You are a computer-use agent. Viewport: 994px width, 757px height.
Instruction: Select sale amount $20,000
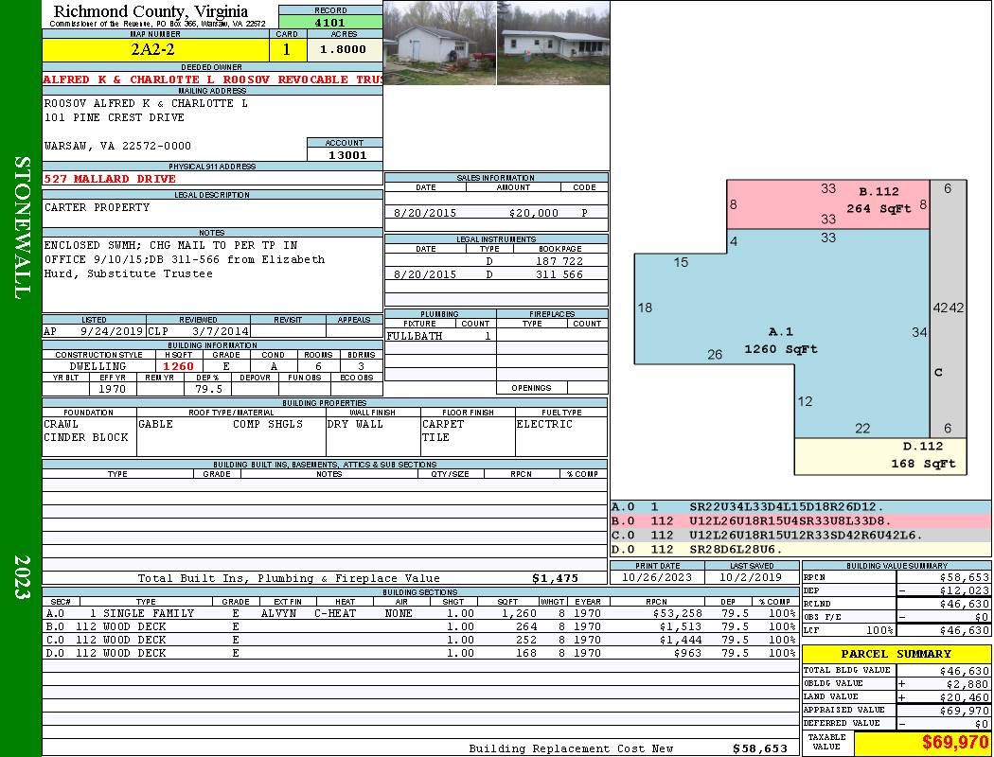pyautogui.click(x=533, y=214)
